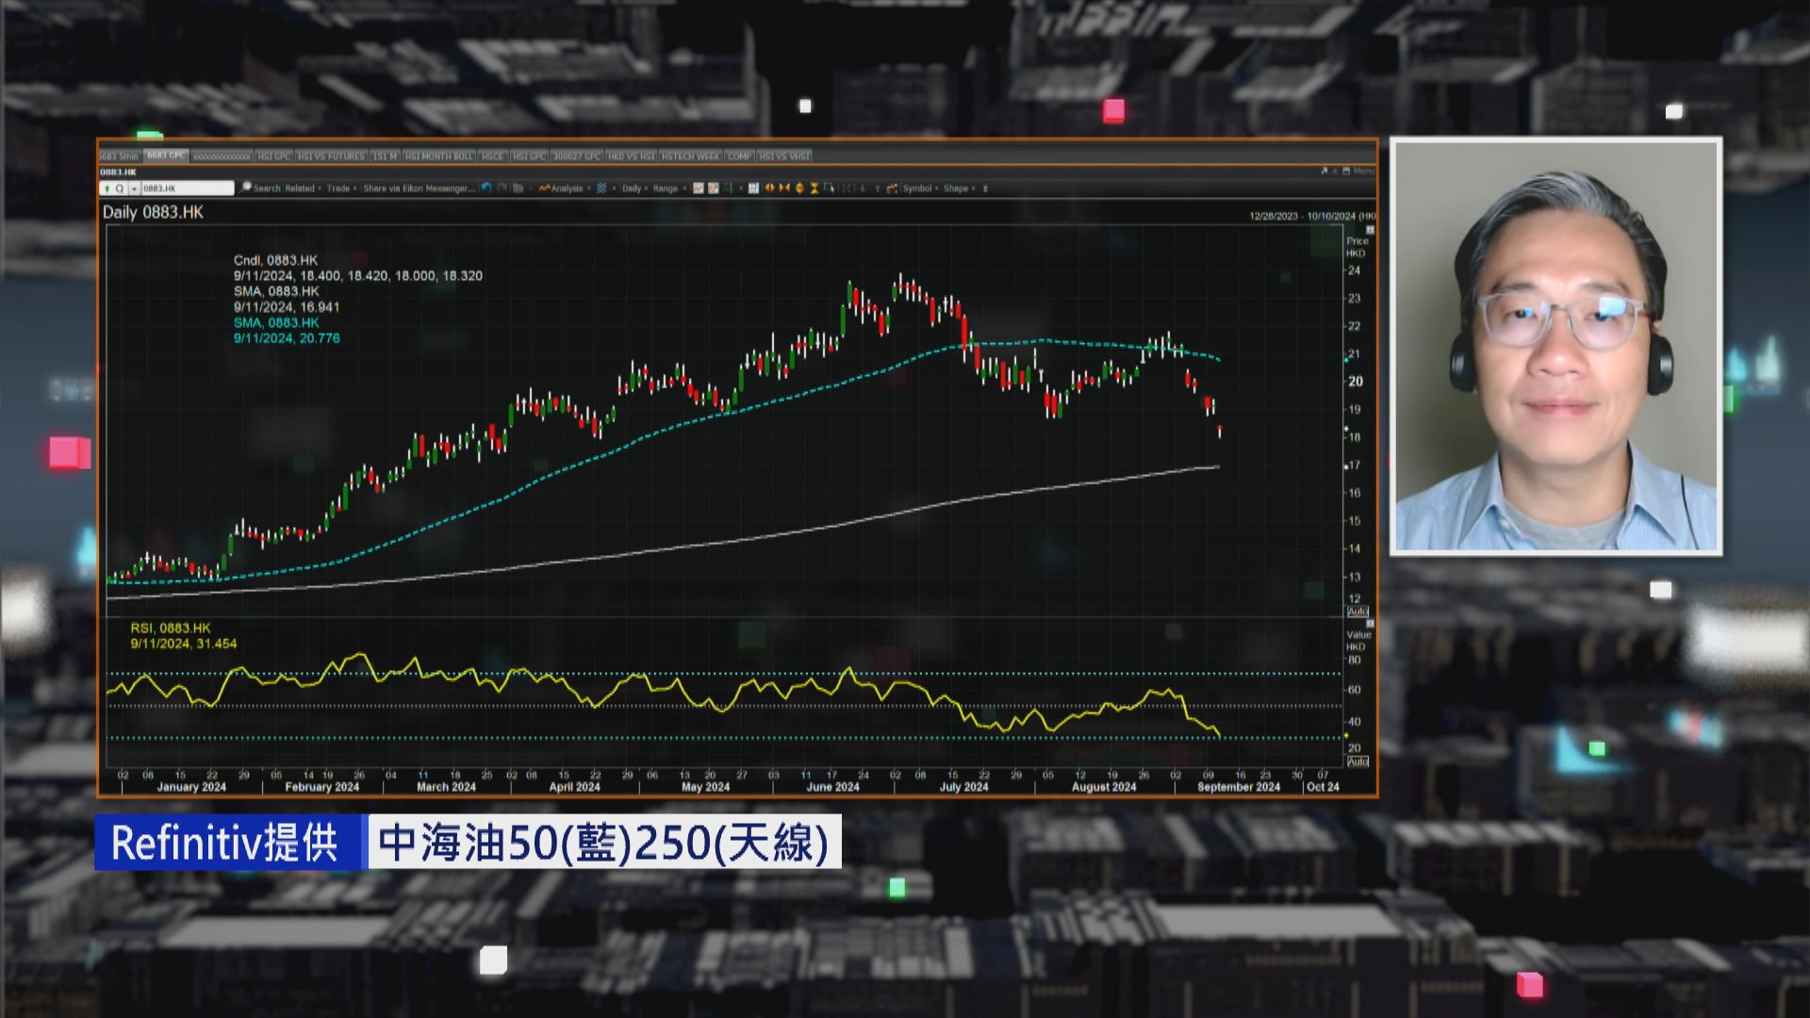Open the HKD VS HSI tab

(x=631, y=156)
